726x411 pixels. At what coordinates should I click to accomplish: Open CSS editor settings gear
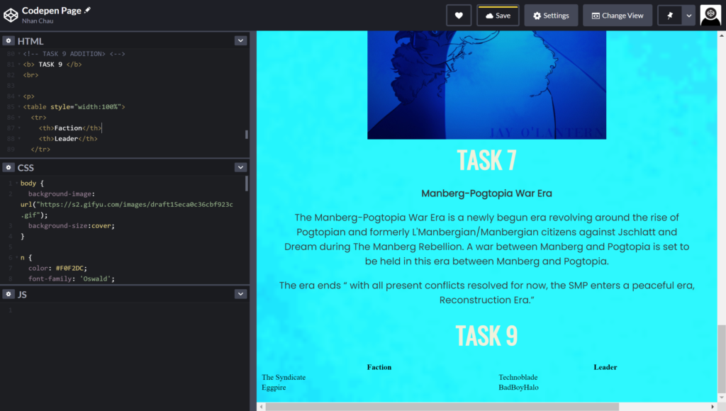tap(9, 167)
